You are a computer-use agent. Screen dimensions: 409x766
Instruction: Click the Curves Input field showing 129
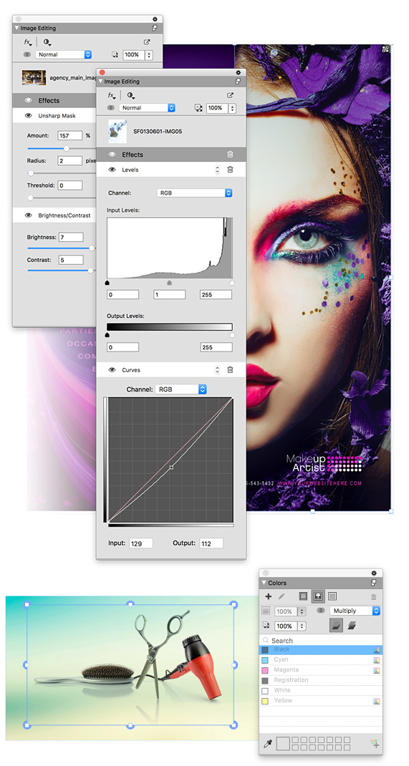(x=141, y=543)
